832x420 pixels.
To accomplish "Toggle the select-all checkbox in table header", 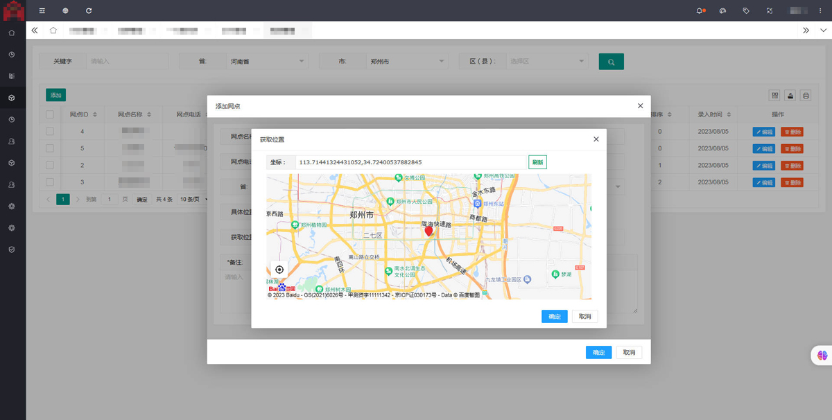I will coord(50,114).
